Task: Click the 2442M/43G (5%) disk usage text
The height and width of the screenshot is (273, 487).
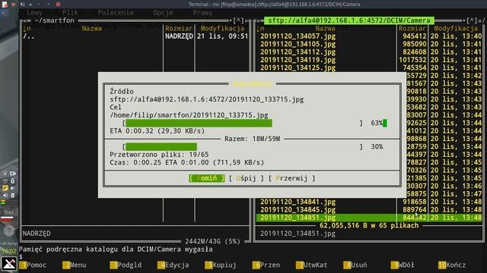Action: [213, 241]
